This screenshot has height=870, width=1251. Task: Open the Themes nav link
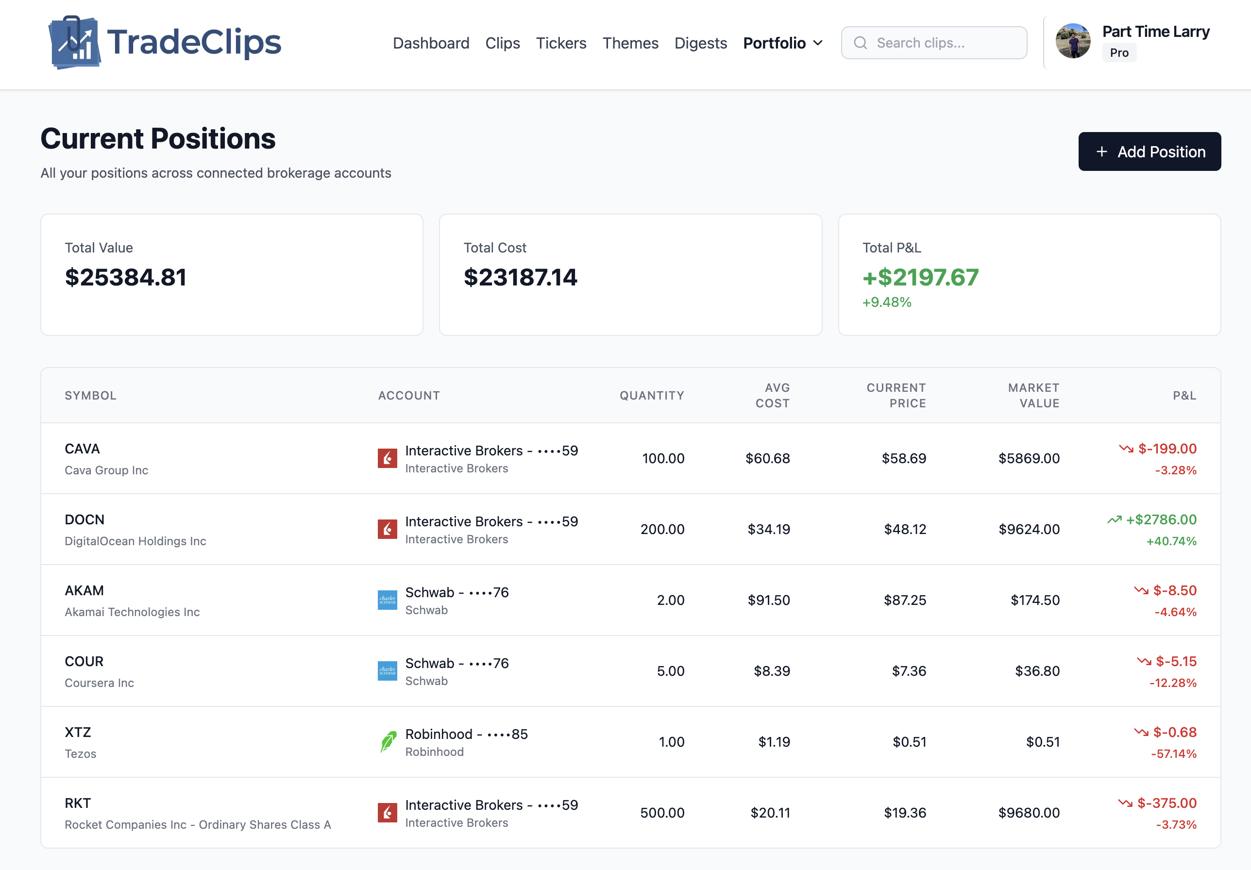(x=630, y=43)
